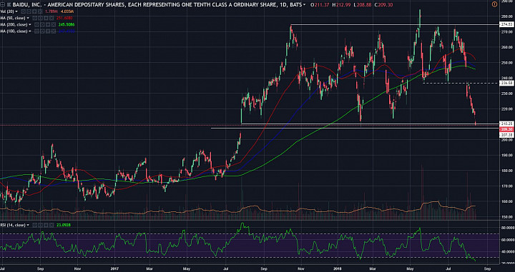Click the MA (200, close) indicator label
The width and height of the screenshot is (515, 272).
tap(14, 24)
